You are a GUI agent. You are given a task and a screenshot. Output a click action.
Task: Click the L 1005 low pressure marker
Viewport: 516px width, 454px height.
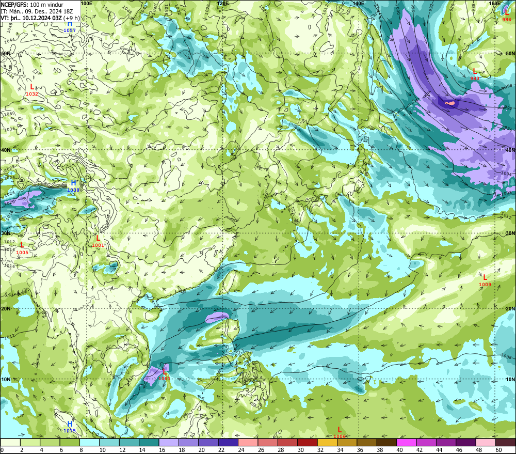22,248
